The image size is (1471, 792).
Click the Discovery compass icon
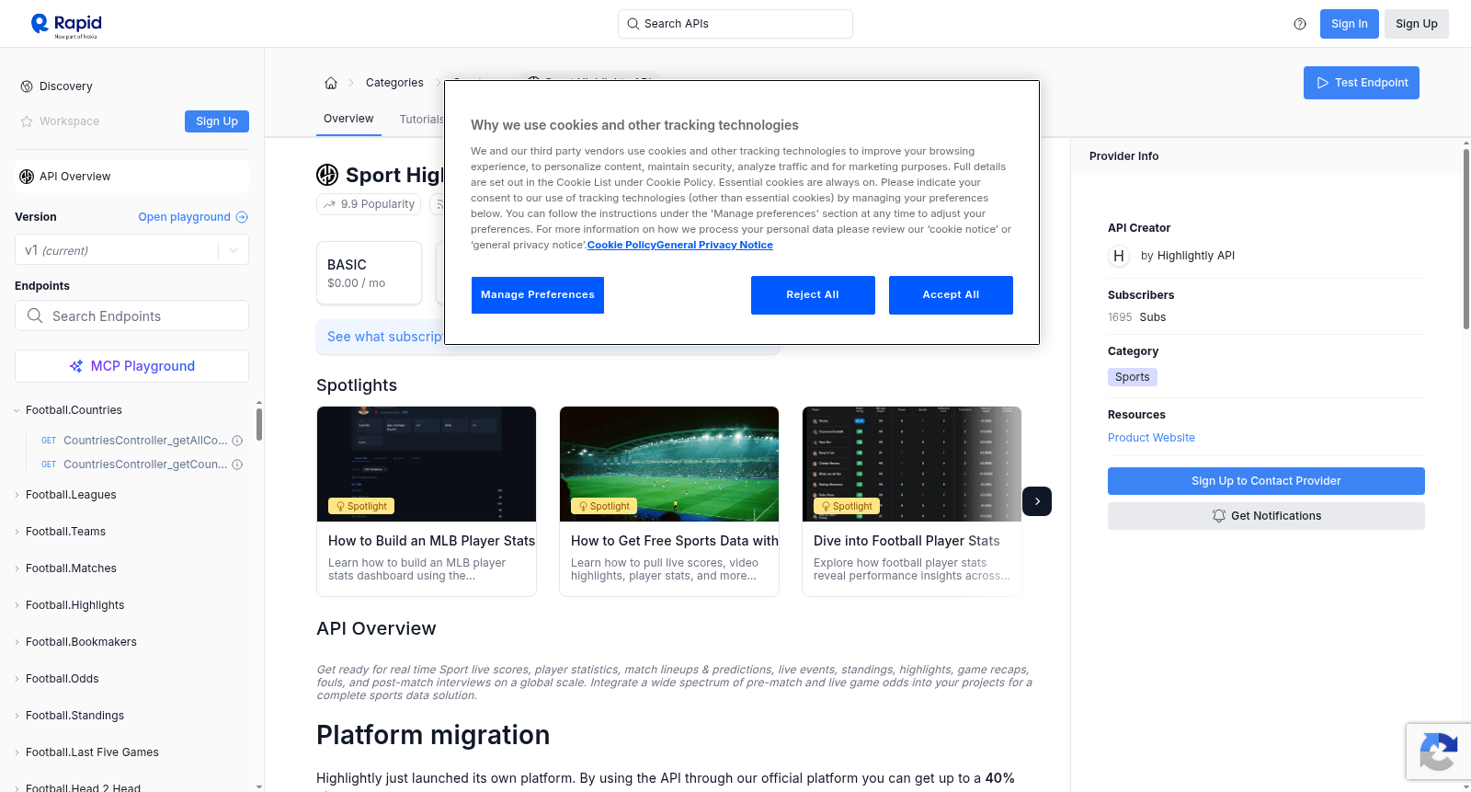[27, 86]
